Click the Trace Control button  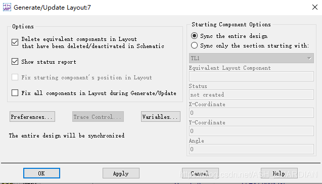(98, 117)
